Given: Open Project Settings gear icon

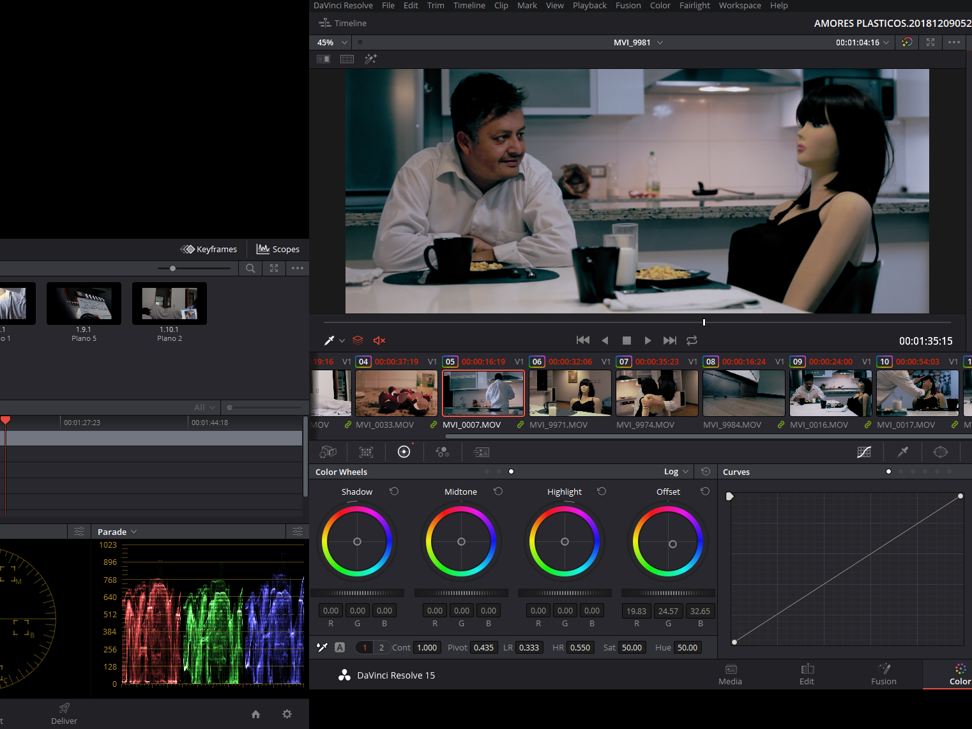Looking at the screenshot, I should (287, 714).
